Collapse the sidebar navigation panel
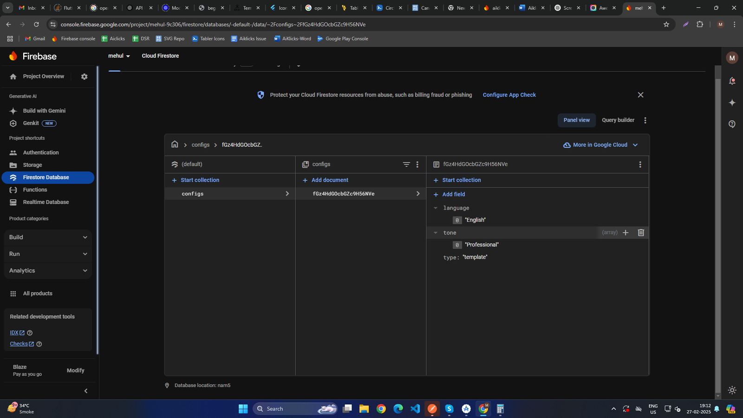The width and height of the screenshot is (743, 418). tap(85, 391)
